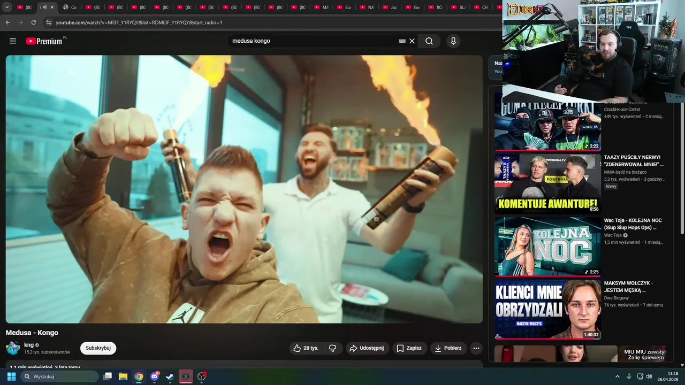The image size is (685, 385).
Task: Click the Nowy badge on TAAZY video
Action: tap(611, 187)
